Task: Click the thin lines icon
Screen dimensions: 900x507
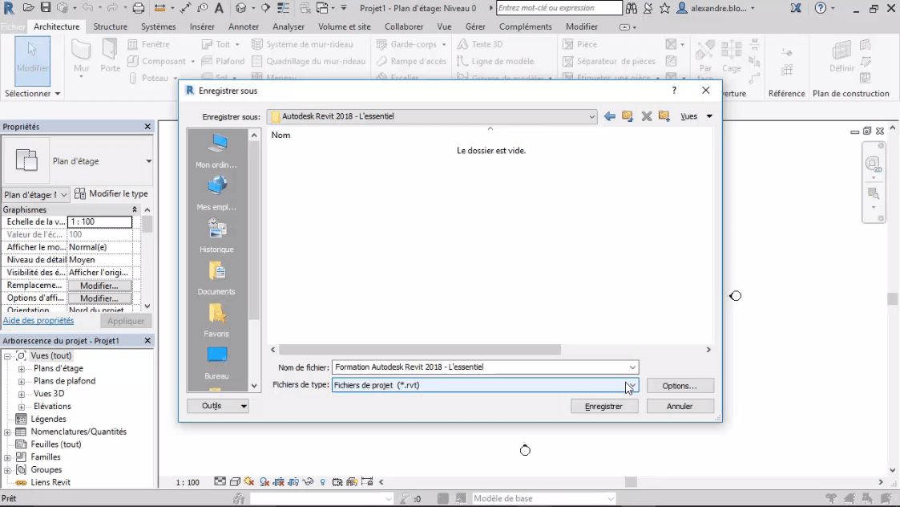Action: pos(283,8)
